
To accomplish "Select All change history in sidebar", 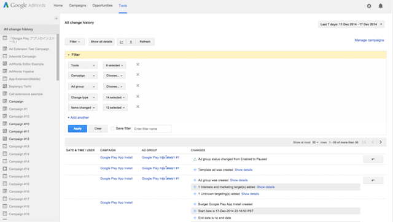I will tap(29, 29).
